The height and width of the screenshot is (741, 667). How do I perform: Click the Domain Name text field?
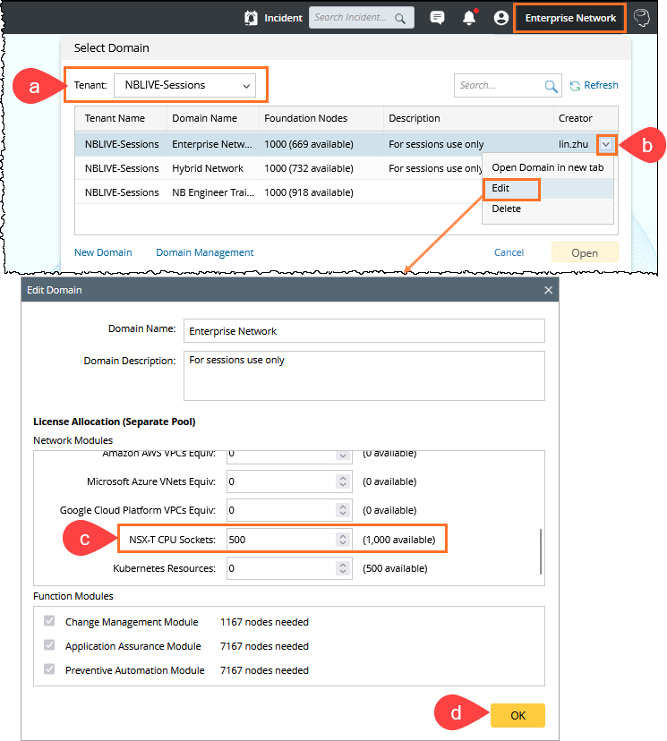364,331
